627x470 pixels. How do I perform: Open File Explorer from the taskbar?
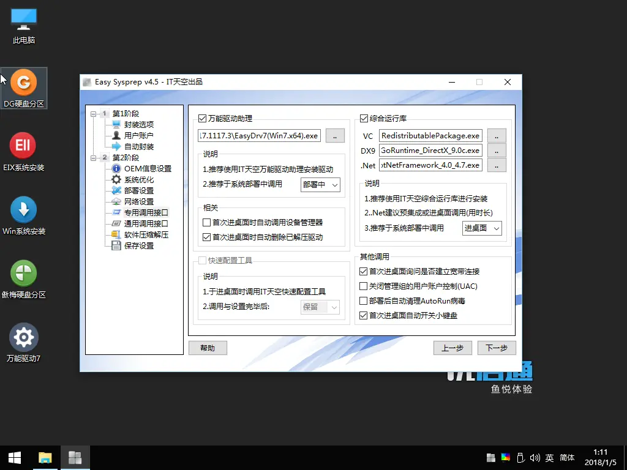(x=45, y=458)
